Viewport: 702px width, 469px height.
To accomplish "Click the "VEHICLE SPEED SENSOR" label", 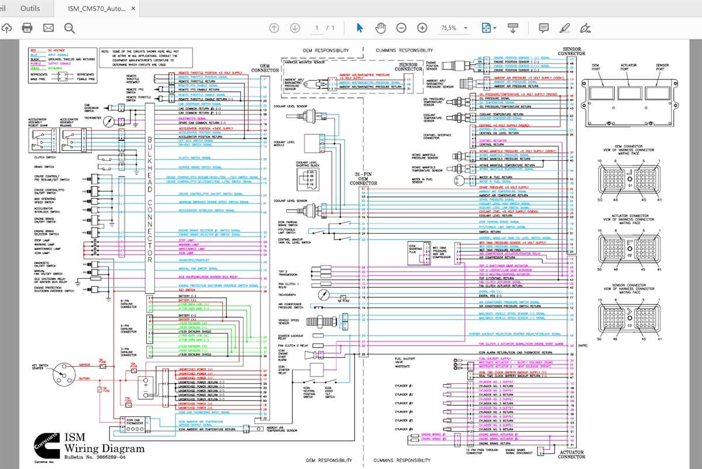I will pyautogui.click(x=288, y=322).
